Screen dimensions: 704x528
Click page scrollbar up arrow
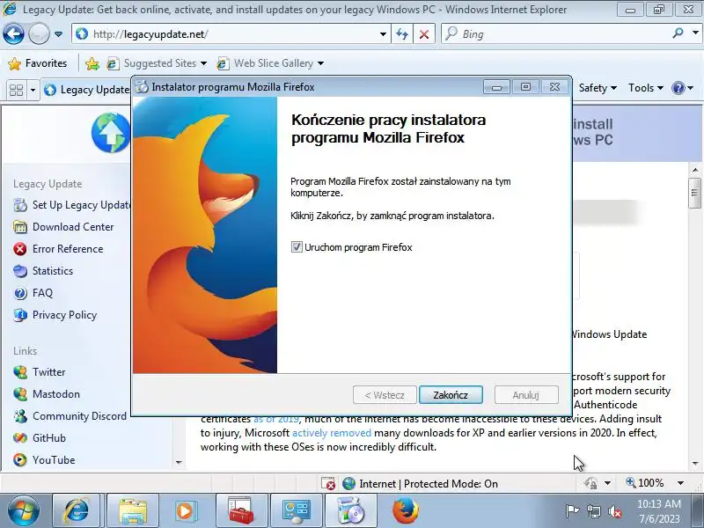click(x=695, y=170)
